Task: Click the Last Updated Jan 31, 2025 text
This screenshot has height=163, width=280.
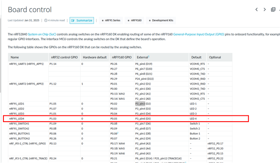Action: [23, 20]
